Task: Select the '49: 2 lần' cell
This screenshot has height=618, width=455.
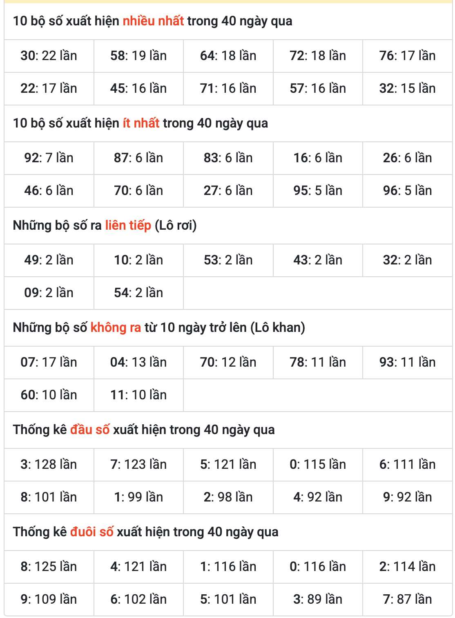Action: click(x=49, y=260)
